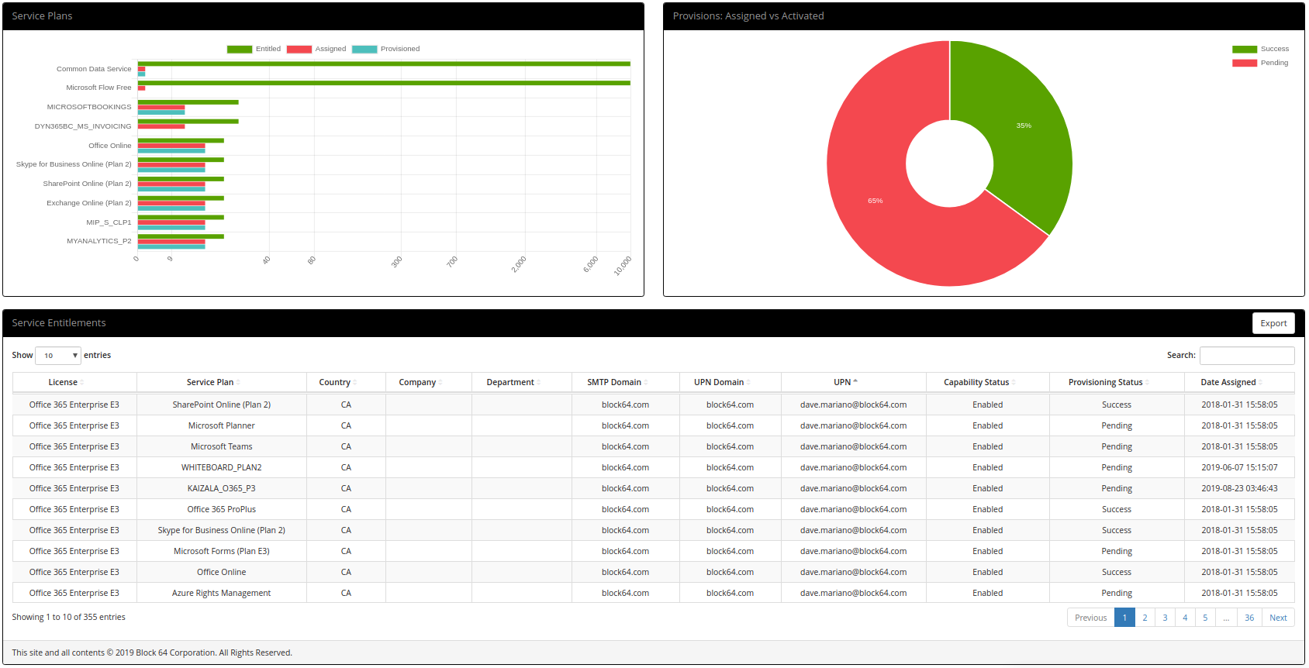Toggle the Entitled legend swatch
1309x668 pixels.
240,50
